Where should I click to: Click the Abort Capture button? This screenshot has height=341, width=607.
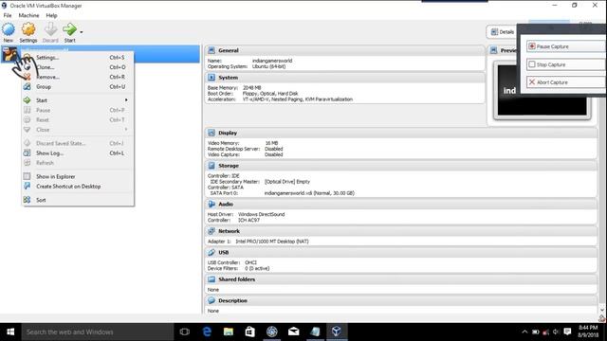(565, 82)
